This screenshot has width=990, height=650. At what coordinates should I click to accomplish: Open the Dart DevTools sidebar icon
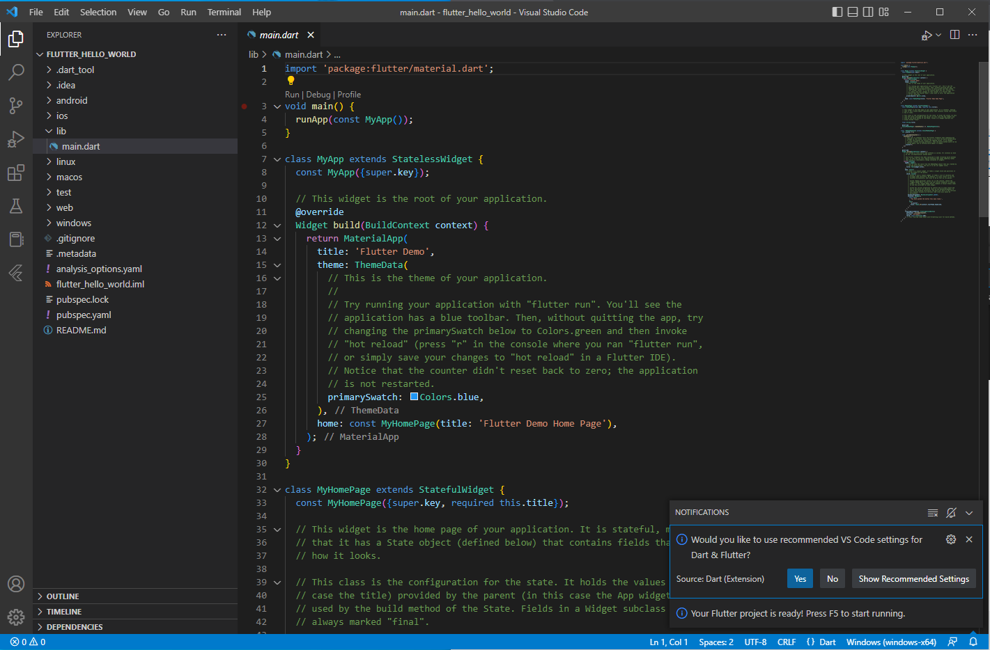point(16,239)
